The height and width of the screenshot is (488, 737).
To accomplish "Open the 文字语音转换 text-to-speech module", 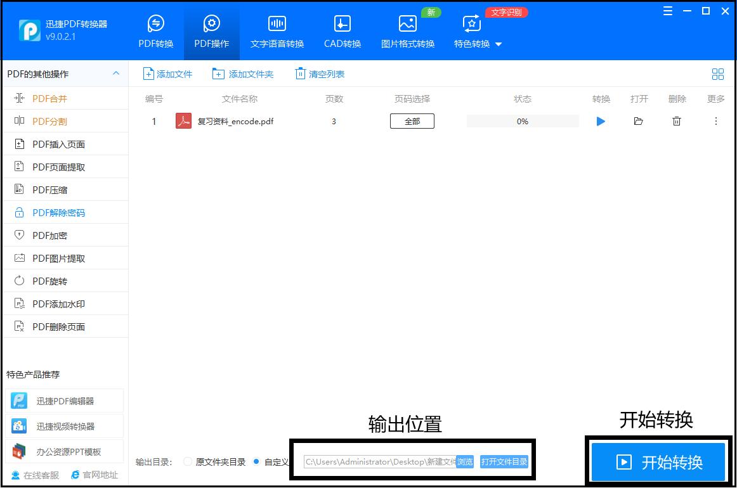I will click(277, 30).
